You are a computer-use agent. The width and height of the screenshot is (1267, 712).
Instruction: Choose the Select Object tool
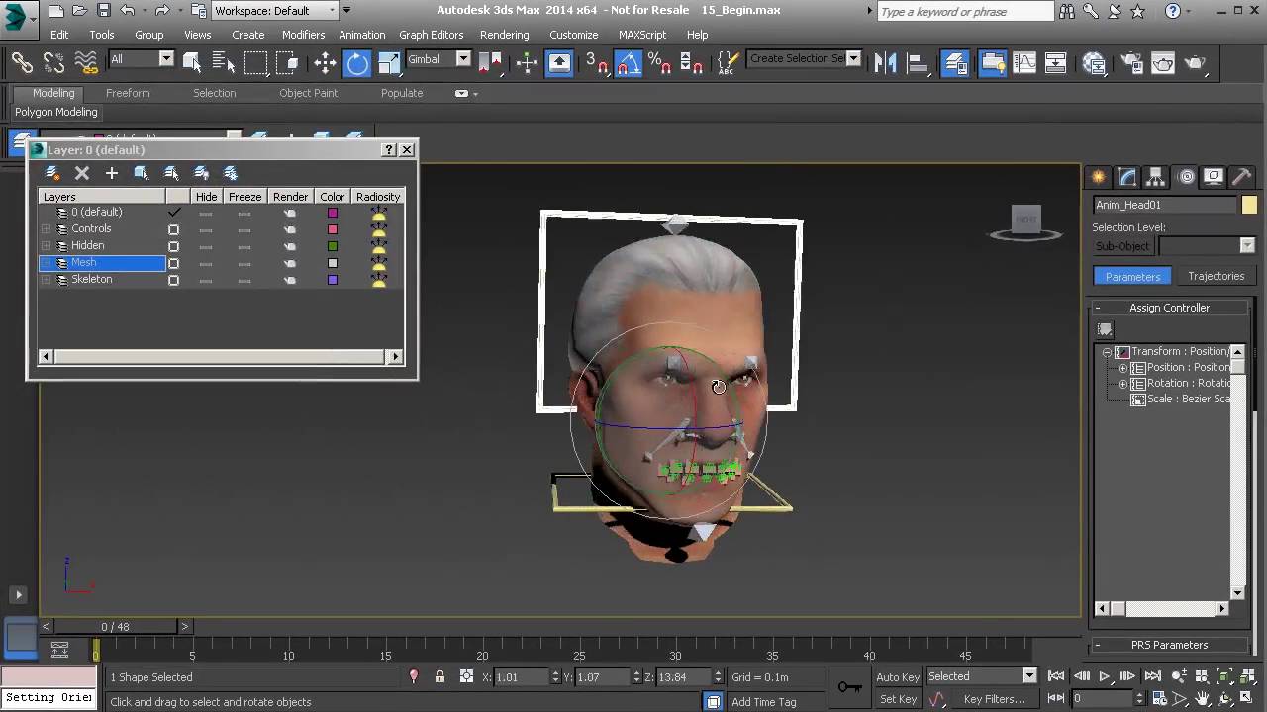[x=192, y=62]
